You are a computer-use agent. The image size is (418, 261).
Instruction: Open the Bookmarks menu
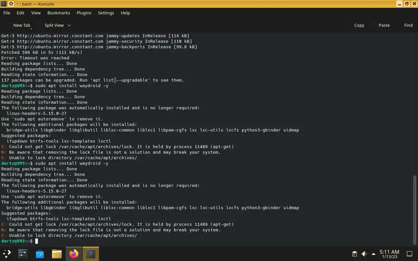pos(59,13)
